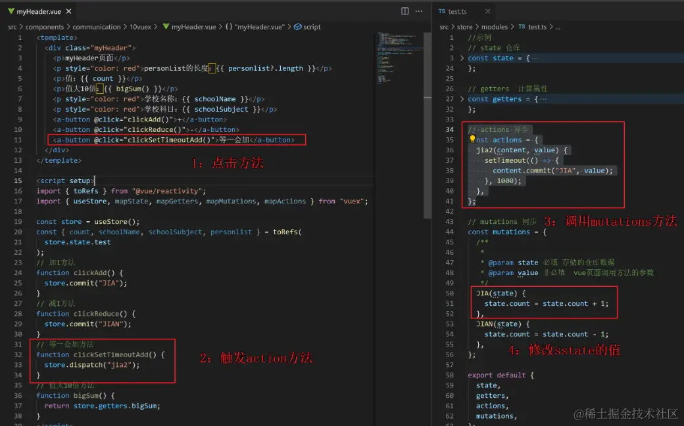Image resolution: width=684 pixels, height=426 pixels.
Task: Click 'store.dispatch("jia2");' line
Action: (92, 365)
